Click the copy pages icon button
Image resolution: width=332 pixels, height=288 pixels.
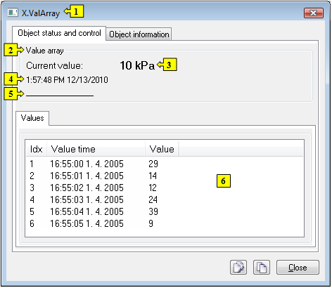click(262, 267)
